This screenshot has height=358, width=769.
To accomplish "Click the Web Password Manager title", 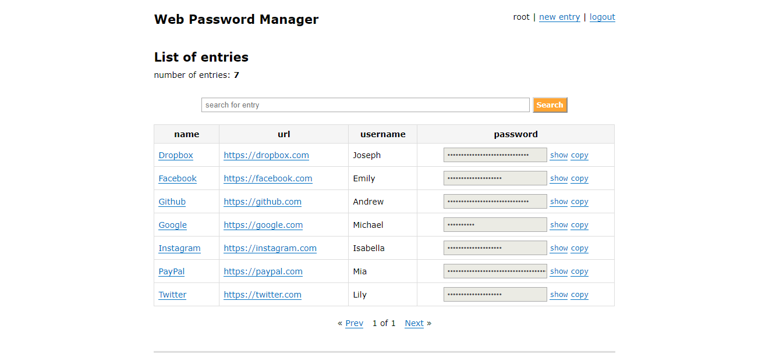I will pyautogui.click(x=236, y=19).
